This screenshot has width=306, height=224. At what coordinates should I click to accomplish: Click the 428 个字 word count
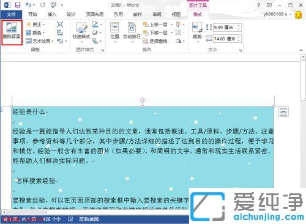[52, 219]
